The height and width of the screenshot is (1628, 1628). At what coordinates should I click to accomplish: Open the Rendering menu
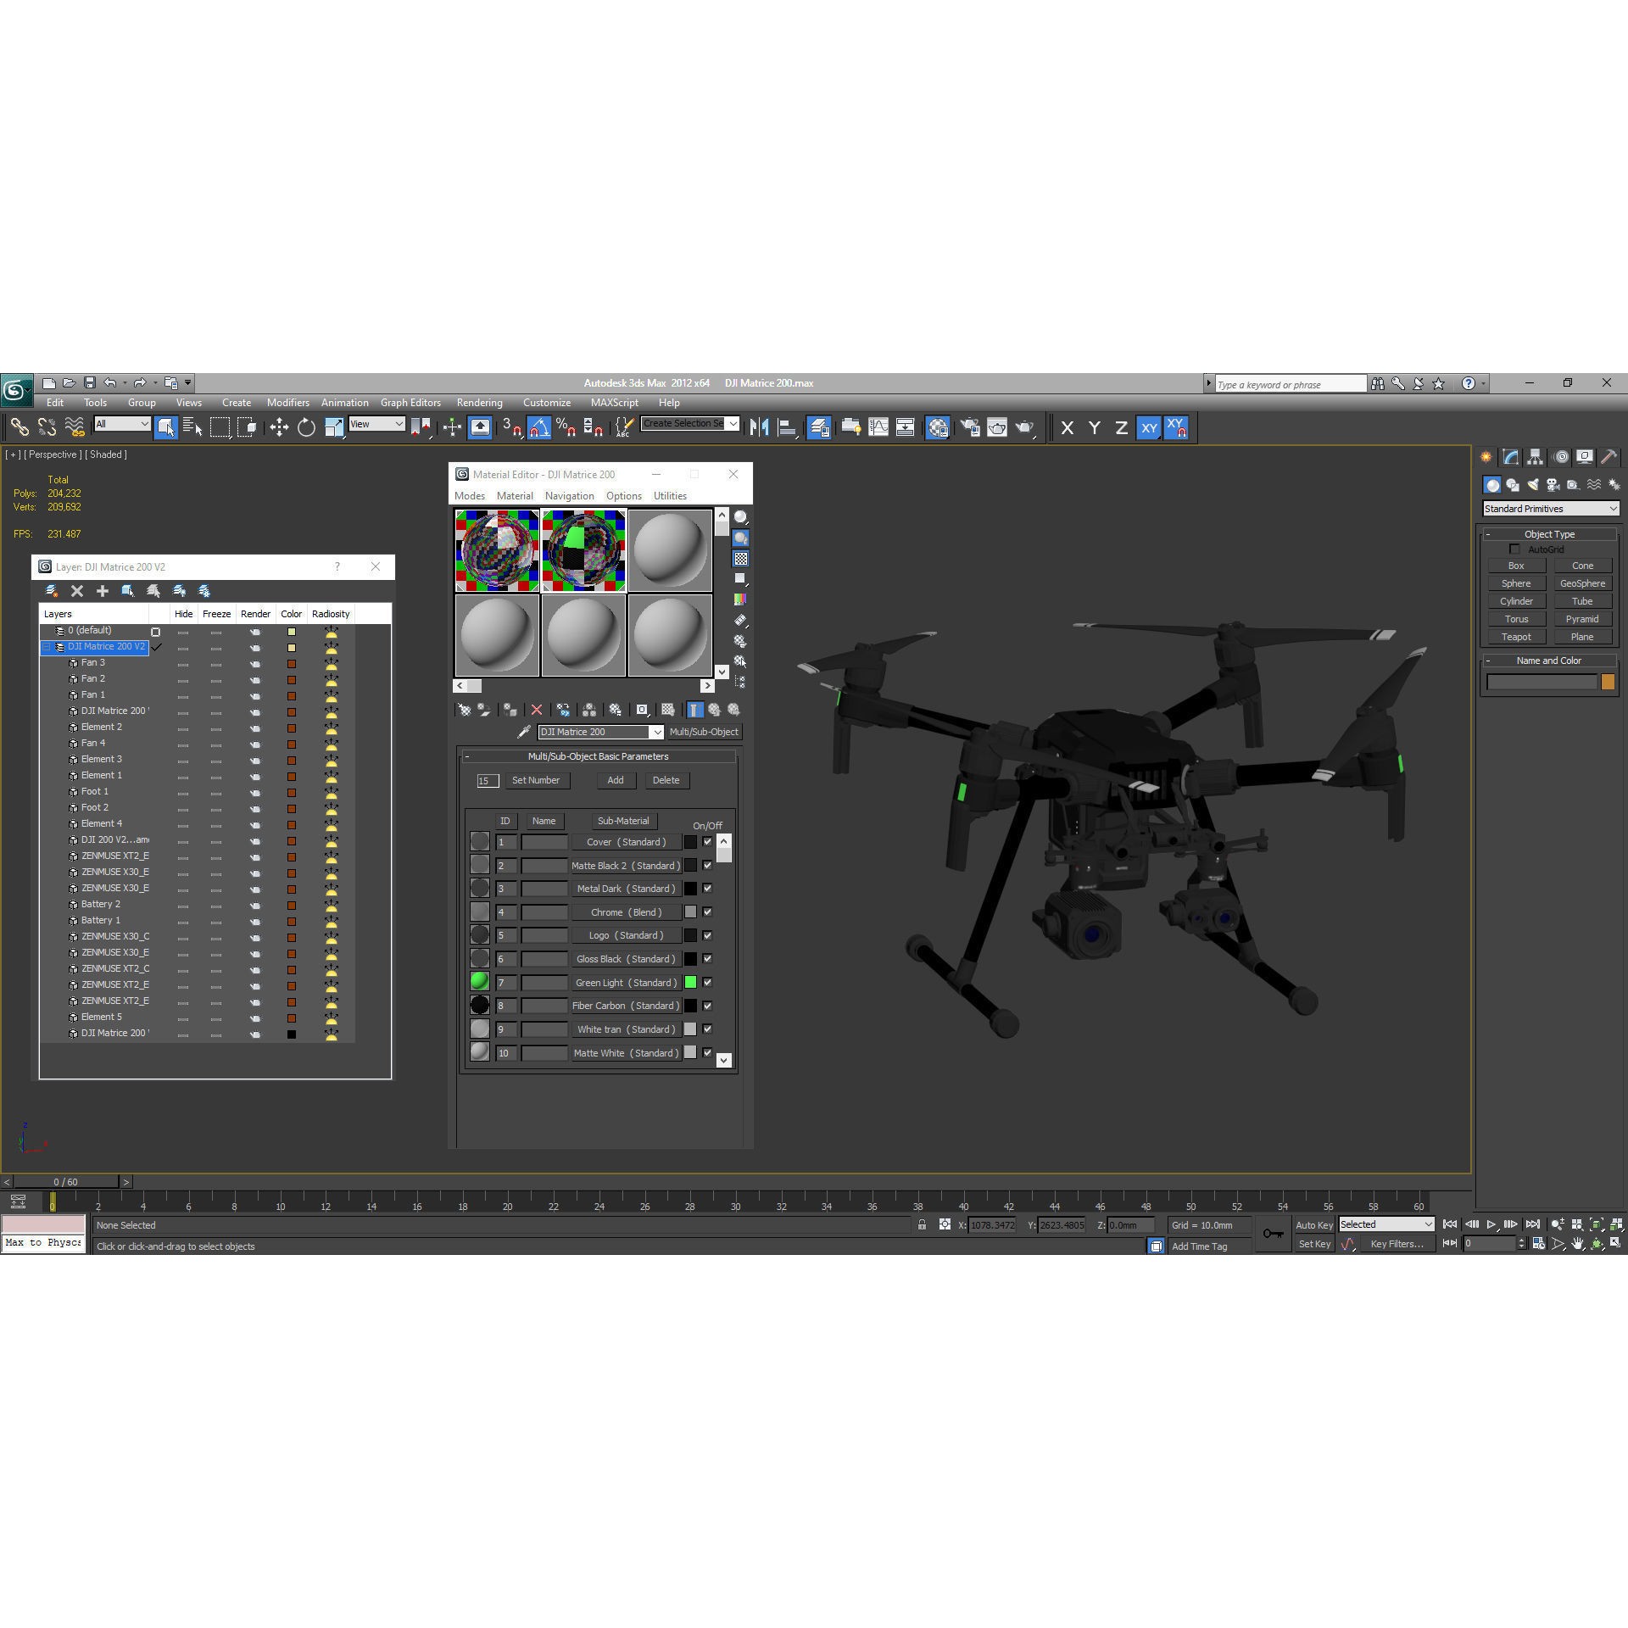pos(479,403)
